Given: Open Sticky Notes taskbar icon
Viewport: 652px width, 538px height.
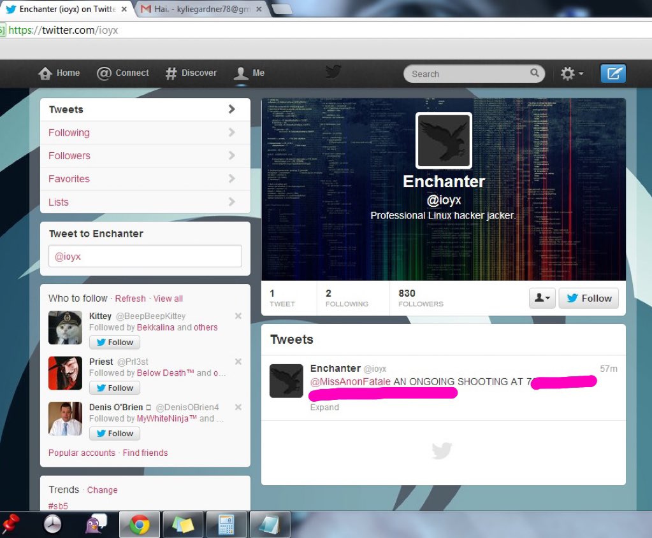Looking at the screenshot, I should click(x=183, y=525).
